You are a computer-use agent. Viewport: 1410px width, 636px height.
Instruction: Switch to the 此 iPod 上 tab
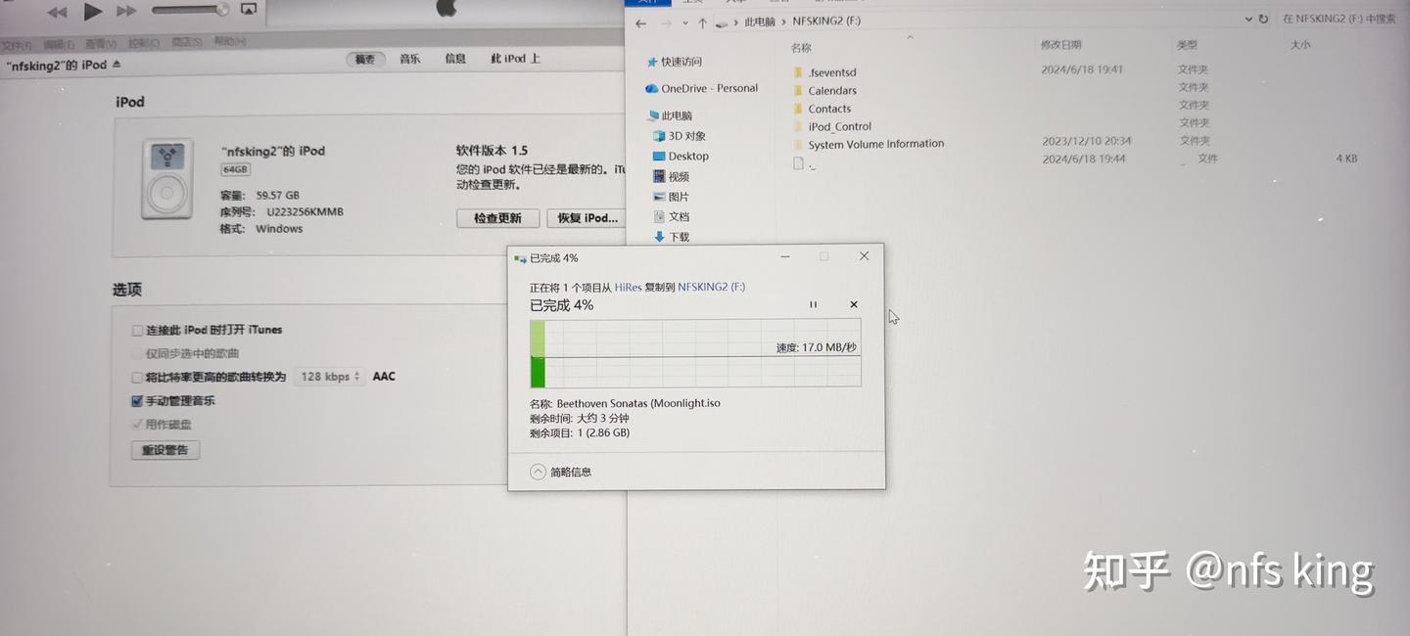tap(515, 59)
